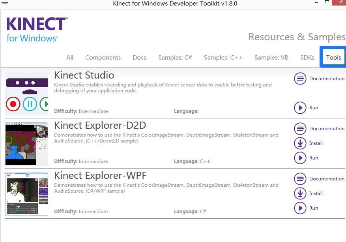Image resolution: width=346 pixels, height=242 pixels.
Task: Open Documentation link for Kinect Studio
Action: [327, 79]
